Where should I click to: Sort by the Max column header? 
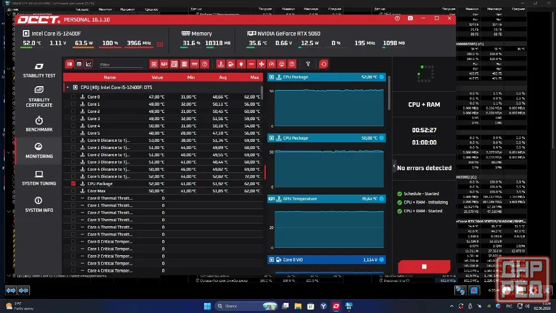[x=254, y=77]
